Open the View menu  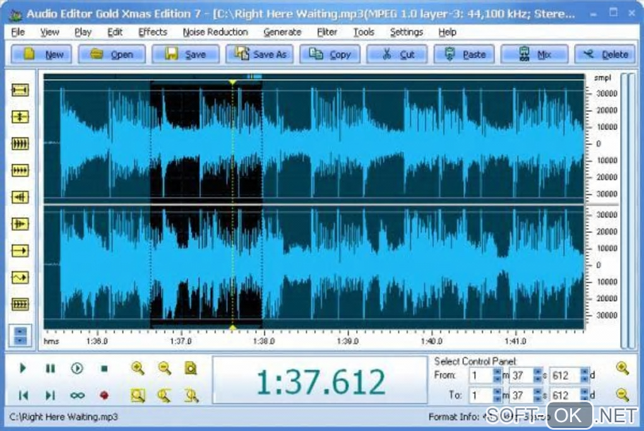50,32
